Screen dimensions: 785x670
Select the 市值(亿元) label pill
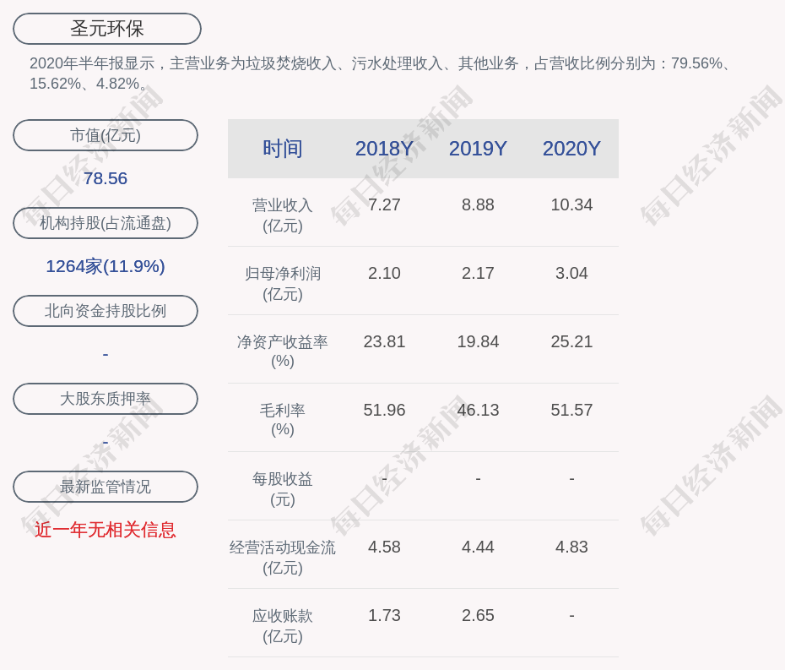[x=106, y=135]
